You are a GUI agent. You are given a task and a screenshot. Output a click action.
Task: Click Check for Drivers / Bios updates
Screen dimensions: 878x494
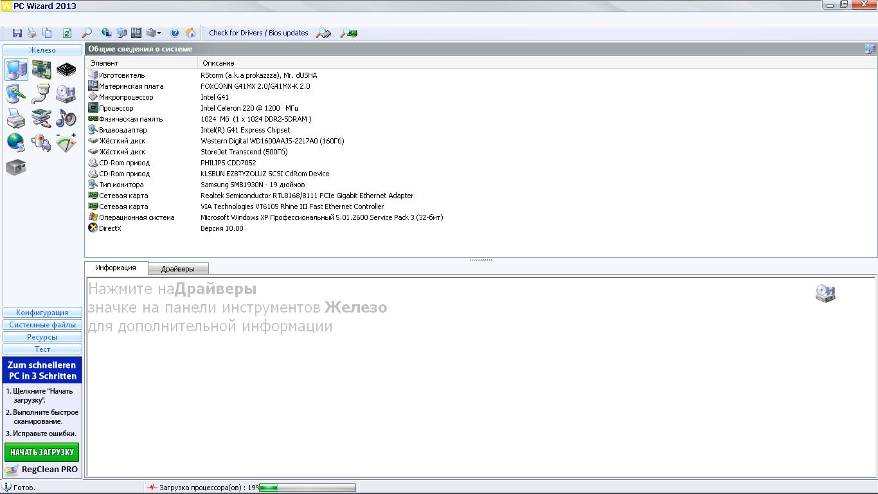point(258,33)
